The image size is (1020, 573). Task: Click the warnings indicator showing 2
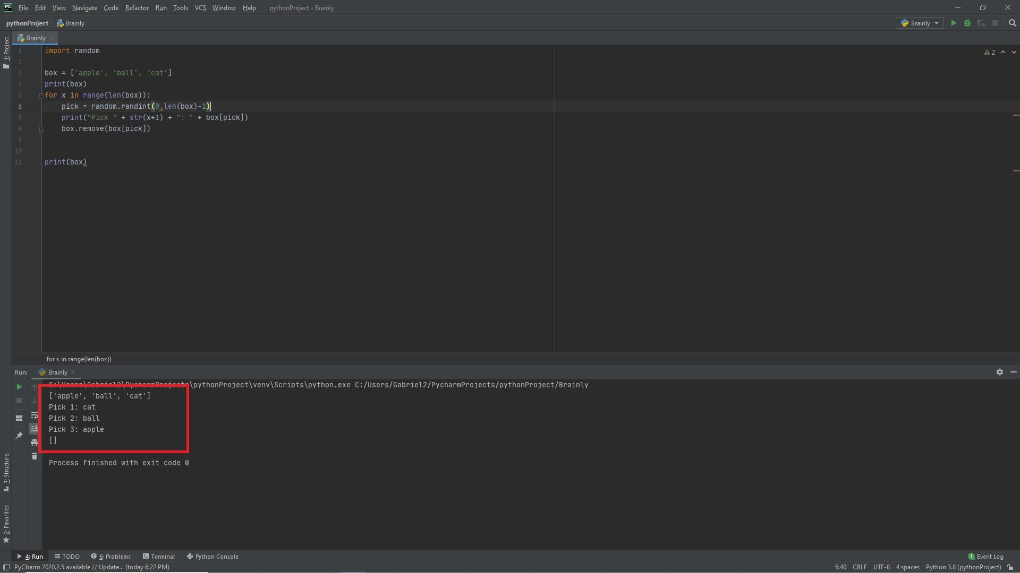[990, 52]
